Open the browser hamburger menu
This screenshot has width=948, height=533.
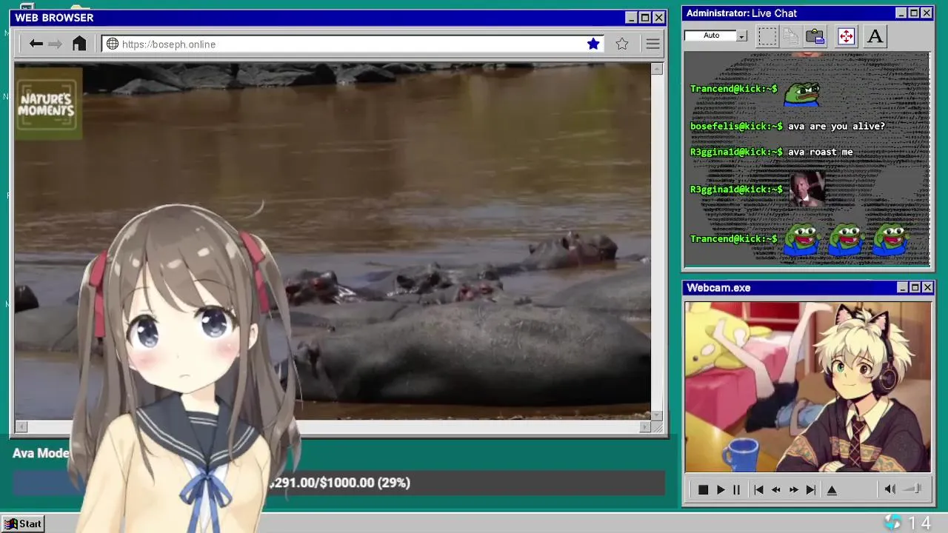pyautogui.click(x=652, y=44)
